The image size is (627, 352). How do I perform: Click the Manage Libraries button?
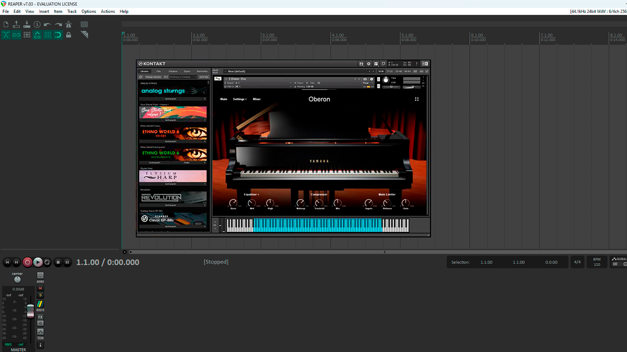153,77
